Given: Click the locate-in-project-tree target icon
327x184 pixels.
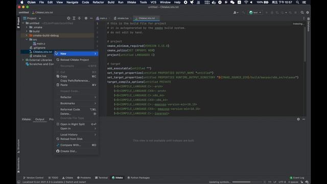Looking at the screenshot, I should (x=68, y=18).
